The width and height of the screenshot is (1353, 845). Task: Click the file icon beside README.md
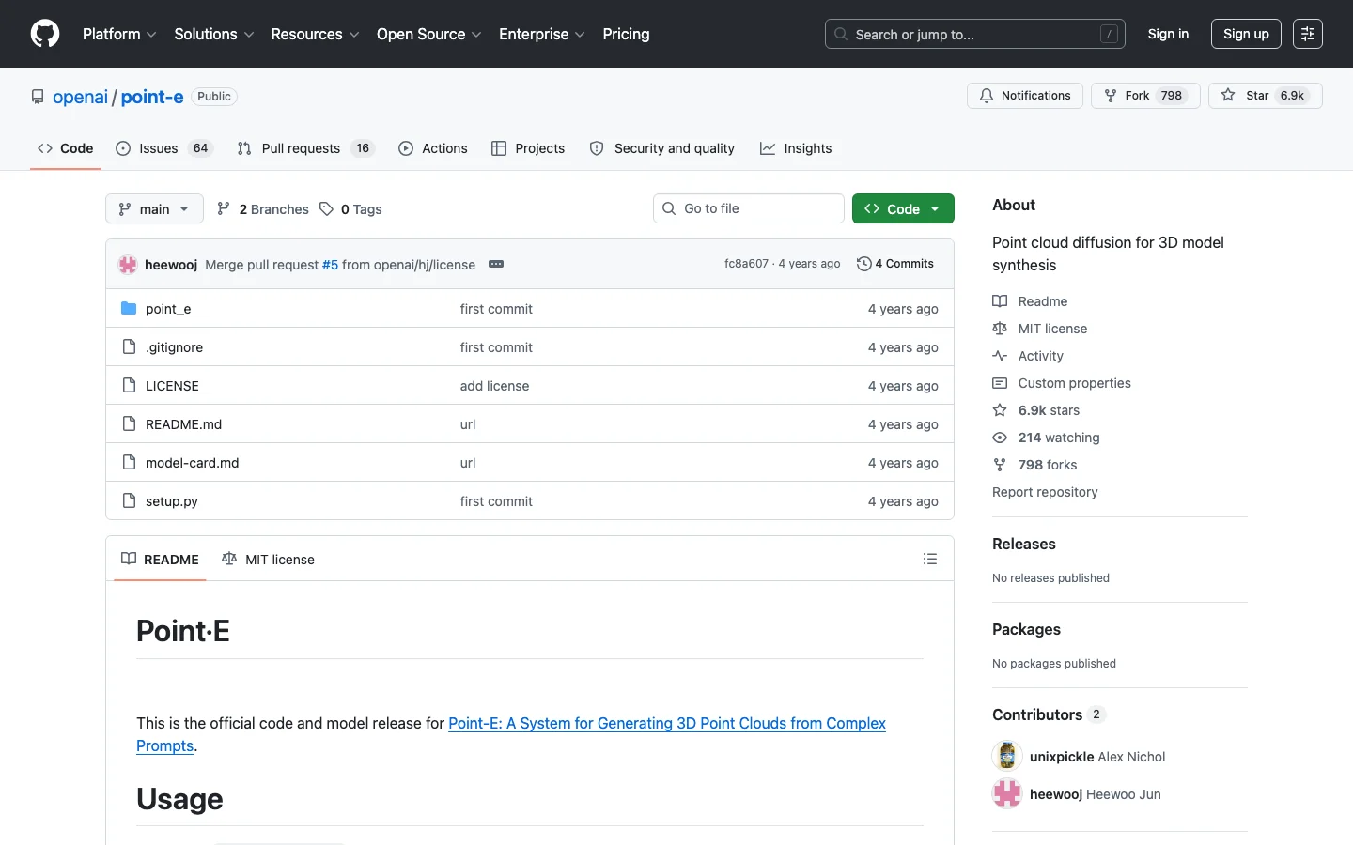[x=129, y=424]
